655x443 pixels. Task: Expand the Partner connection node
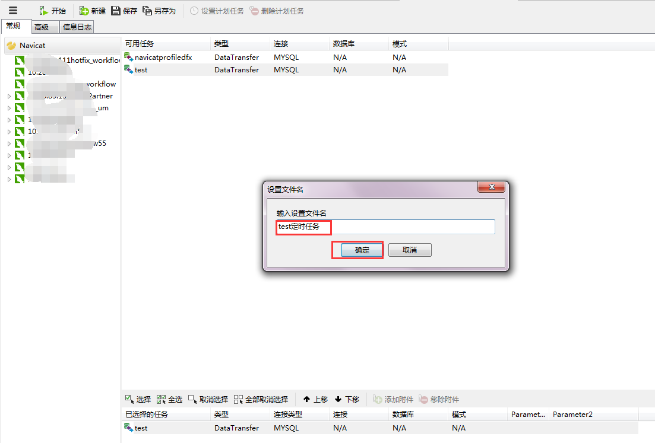[x=9, y=96]
